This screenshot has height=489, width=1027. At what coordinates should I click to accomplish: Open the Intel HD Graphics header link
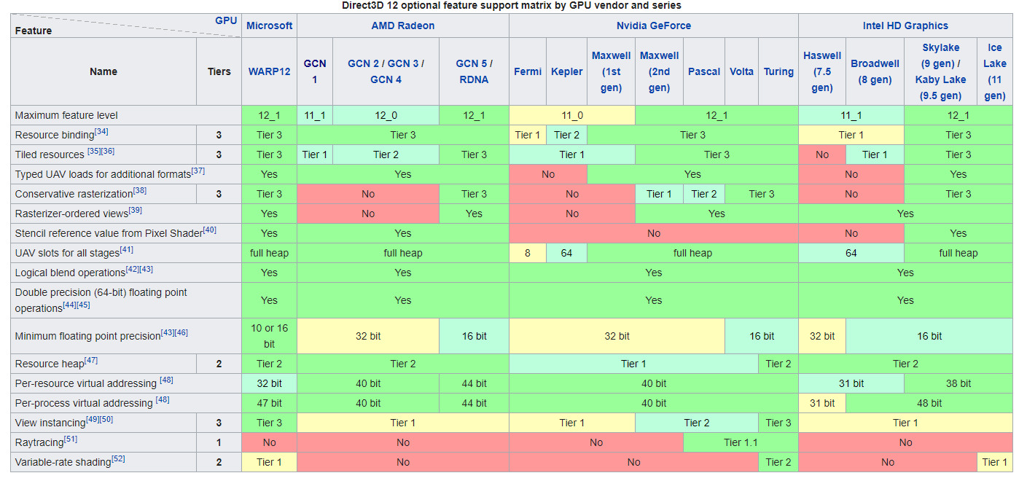pyautogui.click(x=905, y=26)
